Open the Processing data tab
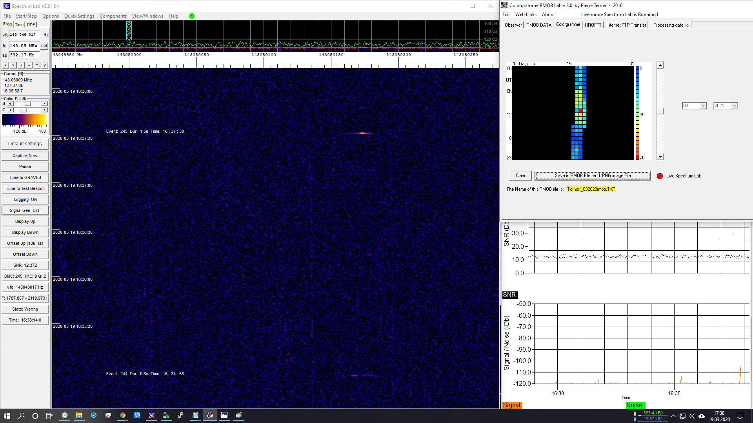753x423 pixels. [671, 25]
